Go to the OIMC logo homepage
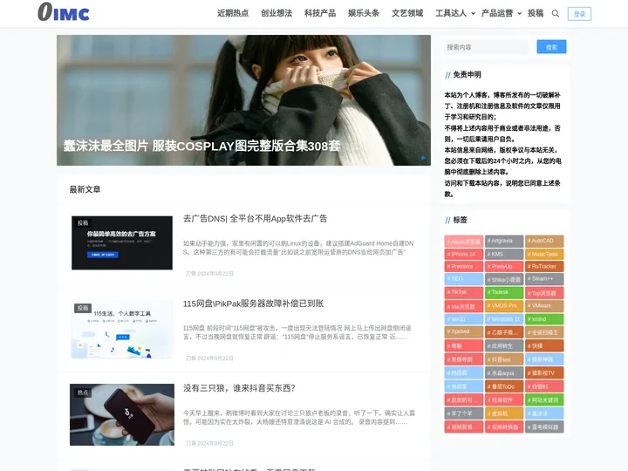 click(64, 12)
